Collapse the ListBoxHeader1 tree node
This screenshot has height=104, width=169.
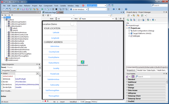(x=6, y=26)
